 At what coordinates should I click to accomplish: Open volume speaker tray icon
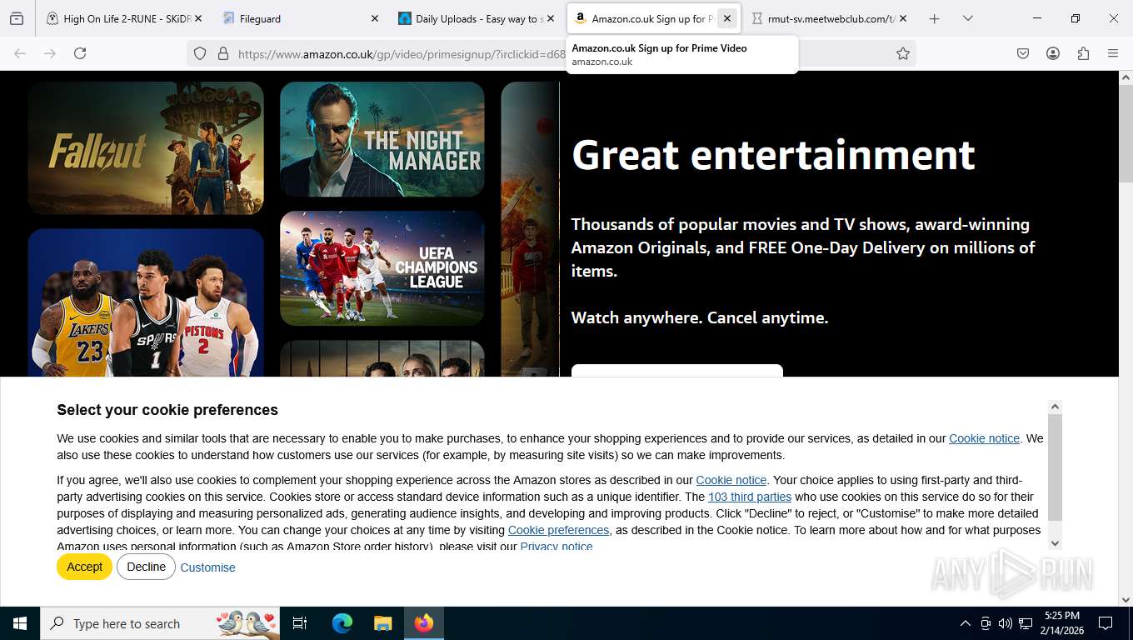(x=1005, y=623)
